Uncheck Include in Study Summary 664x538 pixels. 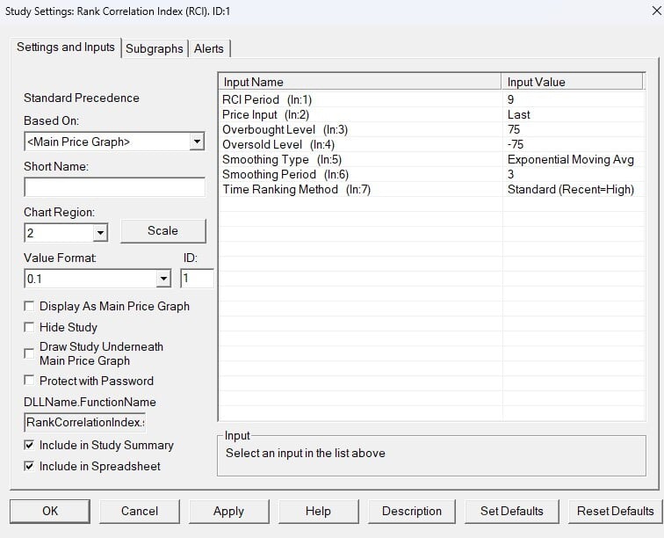29,445
